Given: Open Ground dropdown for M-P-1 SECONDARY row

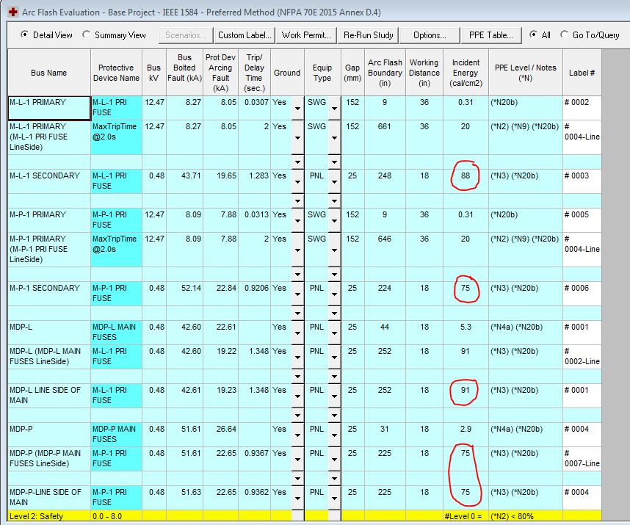Looking at the screenshot, I should pos(297,294).
